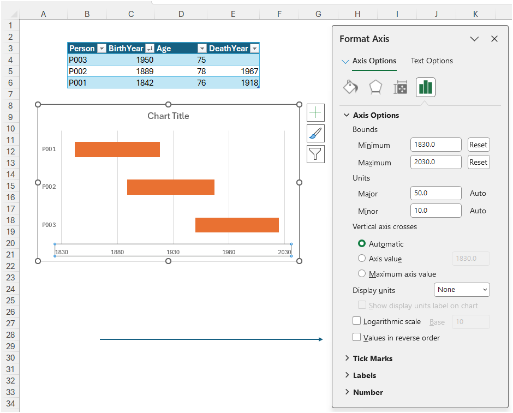Click the Chart Title text

click(x=168, y=116)
